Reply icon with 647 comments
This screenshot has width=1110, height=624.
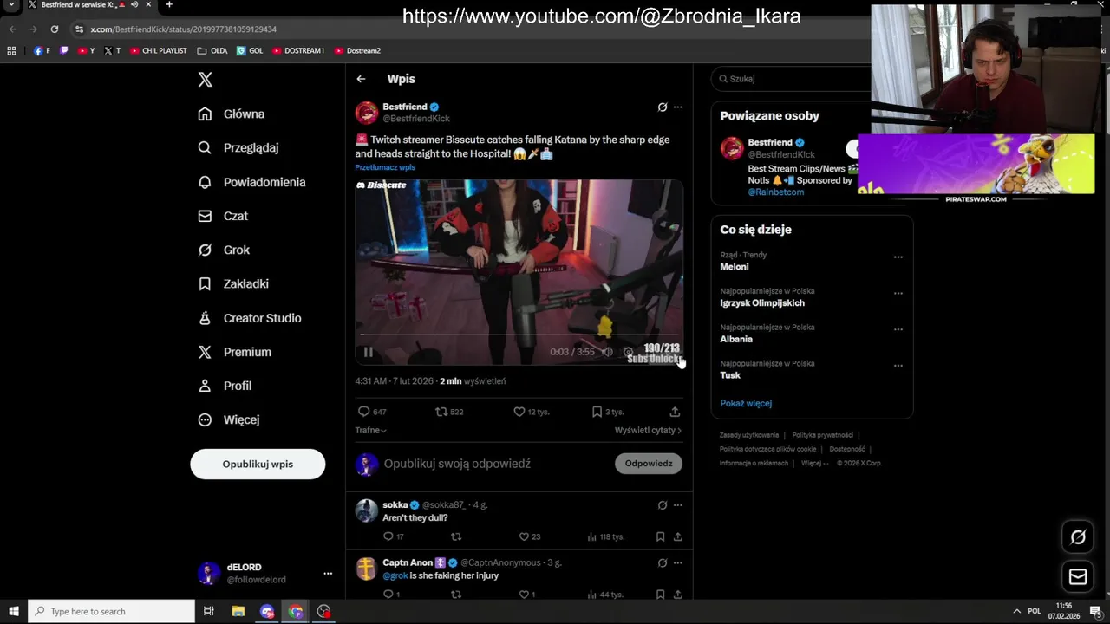[364, 412]
